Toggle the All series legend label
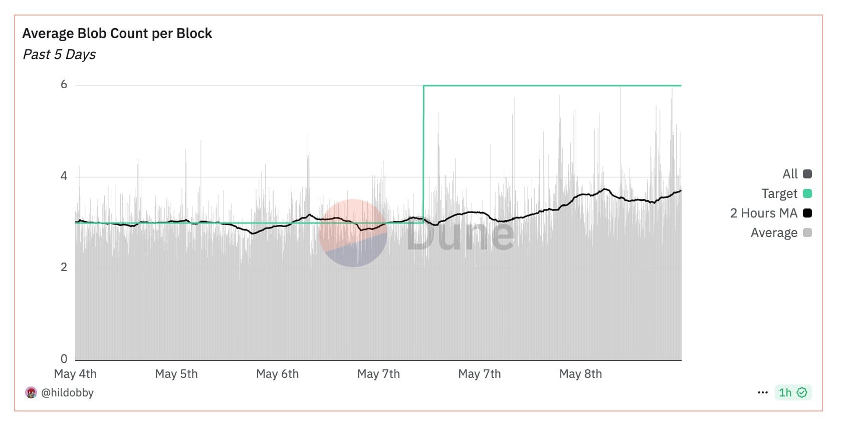The height and width of the screenshot is (425, 842). 789,174
